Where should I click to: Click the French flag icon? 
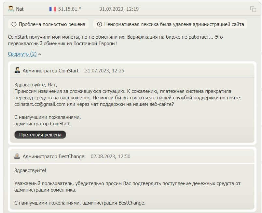pyautogui.click(x=53, y=9)
